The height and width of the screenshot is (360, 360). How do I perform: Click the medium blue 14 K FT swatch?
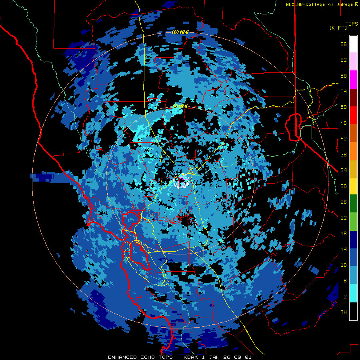[353, 257]
